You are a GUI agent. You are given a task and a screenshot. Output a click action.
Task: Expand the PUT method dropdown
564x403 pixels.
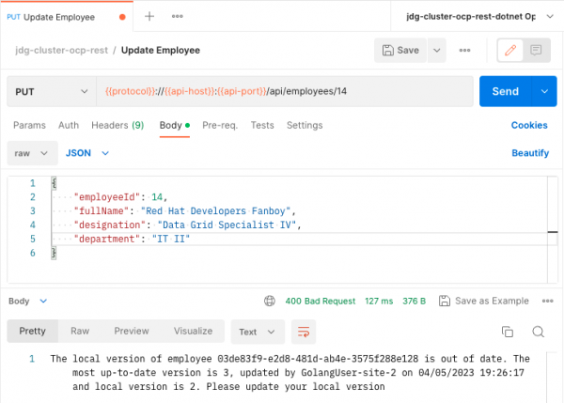[51, 92]
